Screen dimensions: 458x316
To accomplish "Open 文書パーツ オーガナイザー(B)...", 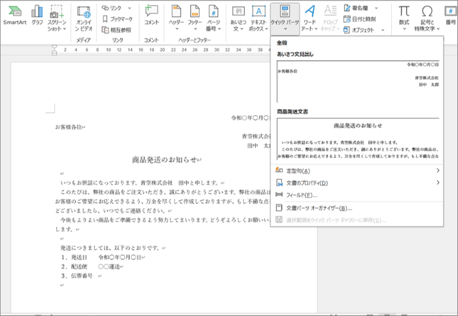I will 357,208.
